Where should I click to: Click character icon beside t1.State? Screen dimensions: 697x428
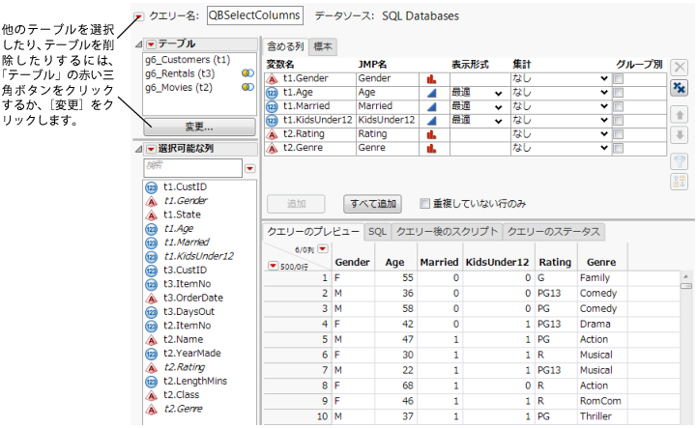(152, 215)
